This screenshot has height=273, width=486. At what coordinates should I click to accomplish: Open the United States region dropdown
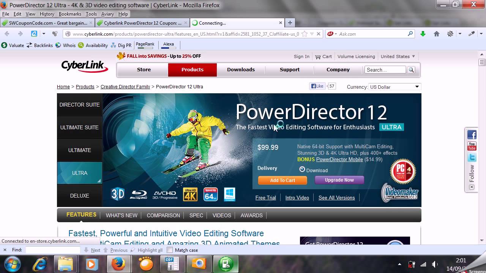(398, 56)
